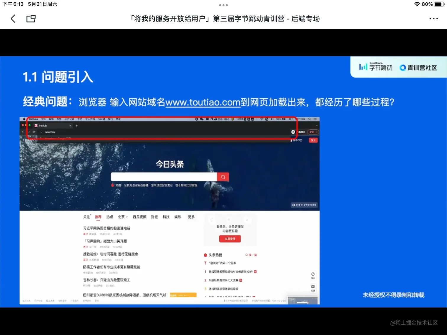Click the www.toutiao.com underlined link
The height and width of the screenshot is (335, 447).
(x=203, y=102)
